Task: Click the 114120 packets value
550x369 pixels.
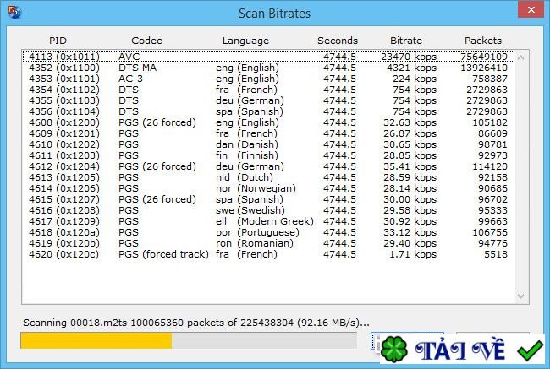Action: coord(490,166)
